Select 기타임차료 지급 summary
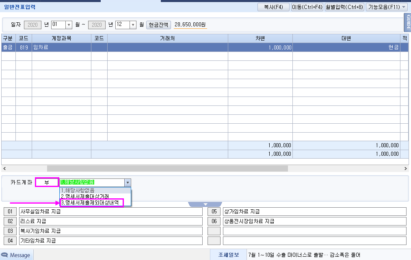This screenshot has width=411, height=260. tap(110, 241)
